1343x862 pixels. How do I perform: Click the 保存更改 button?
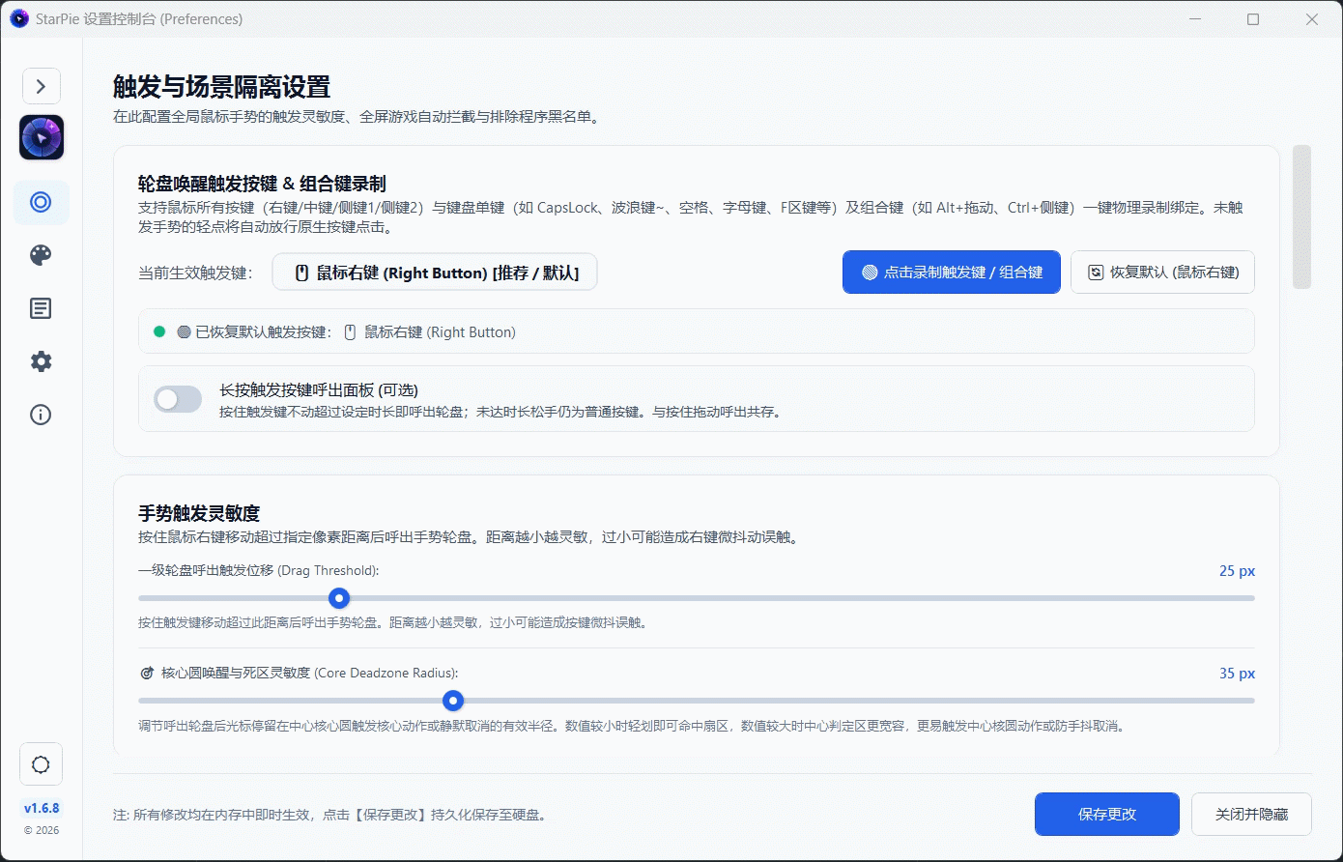click(x=1107, y=815)
